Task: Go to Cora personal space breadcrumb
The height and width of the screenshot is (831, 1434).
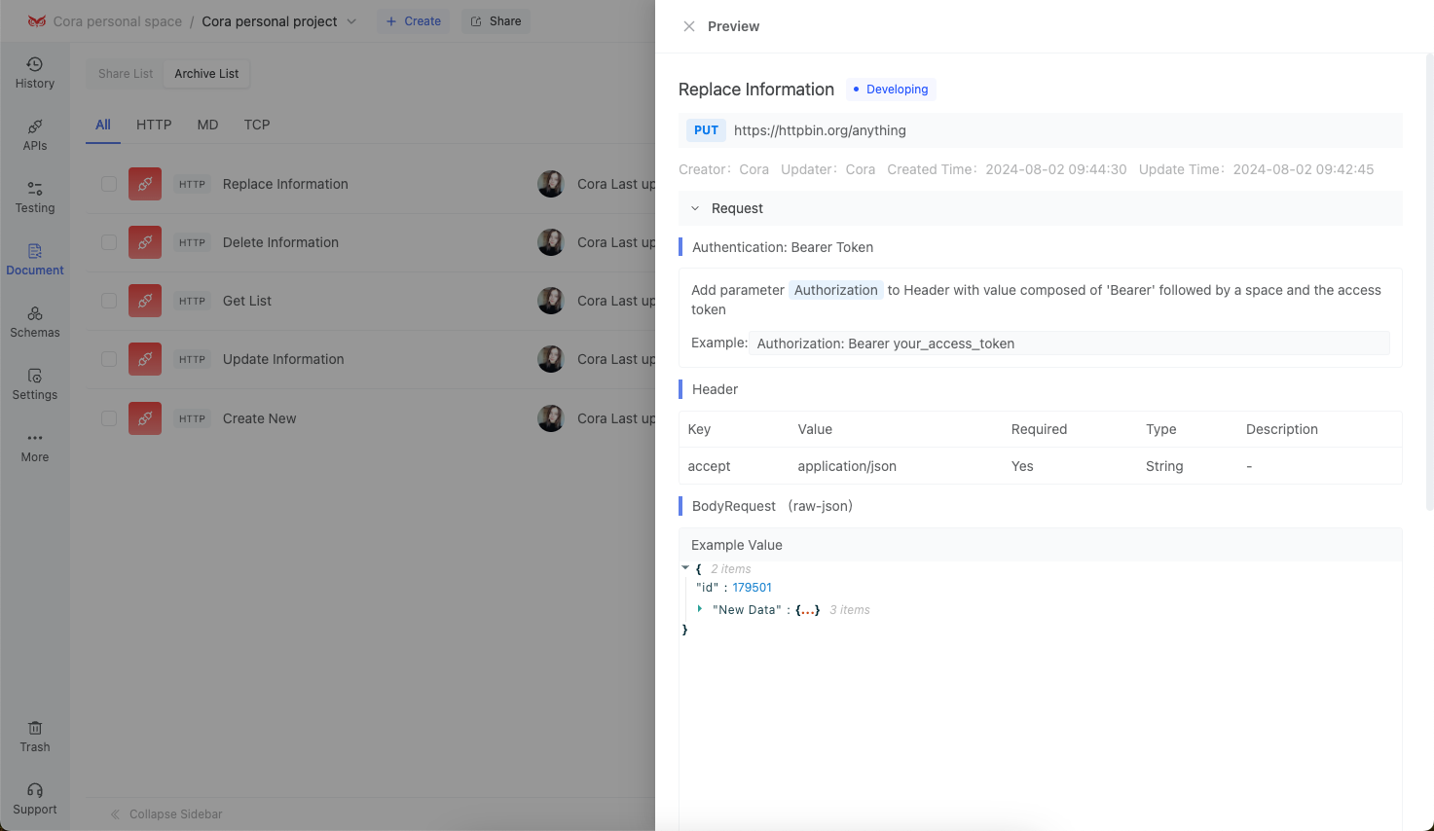Action: click(117, 21)
